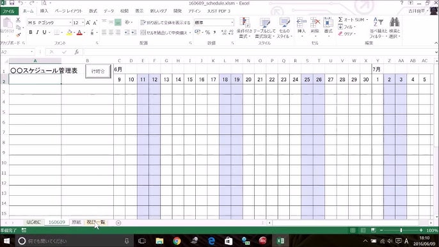Screen dimensions: 439x247
Task: Click the zoom out minus button
Action: point(381,230)
